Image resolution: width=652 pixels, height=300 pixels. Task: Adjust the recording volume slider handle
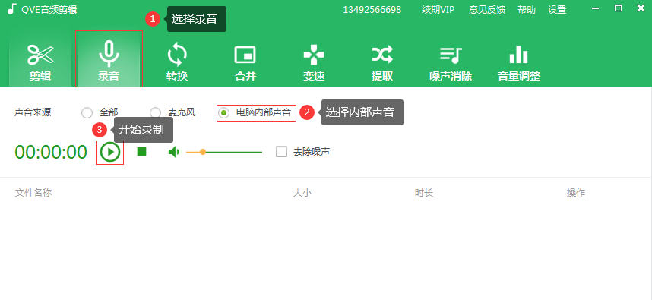pos(203,152)
